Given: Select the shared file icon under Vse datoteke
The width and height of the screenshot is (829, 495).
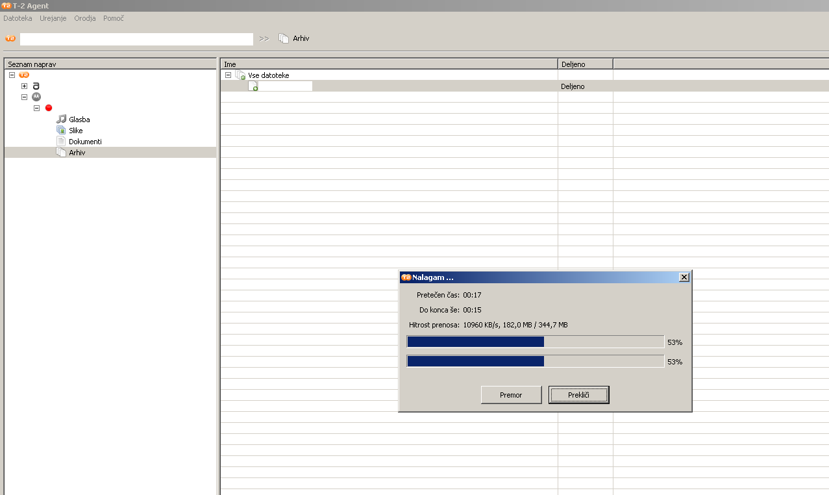Looking at the screenshot, I should click(253, 86).
